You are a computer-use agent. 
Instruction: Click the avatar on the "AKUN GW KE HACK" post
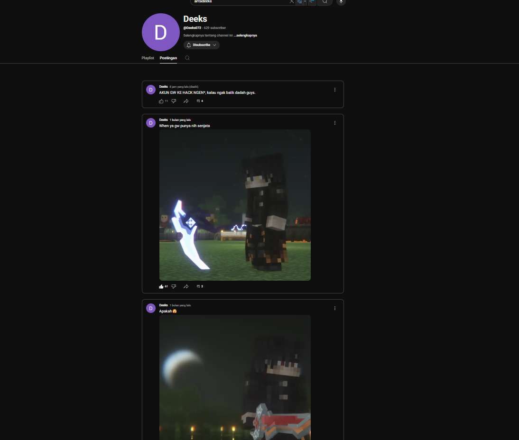tap(150, 90)
